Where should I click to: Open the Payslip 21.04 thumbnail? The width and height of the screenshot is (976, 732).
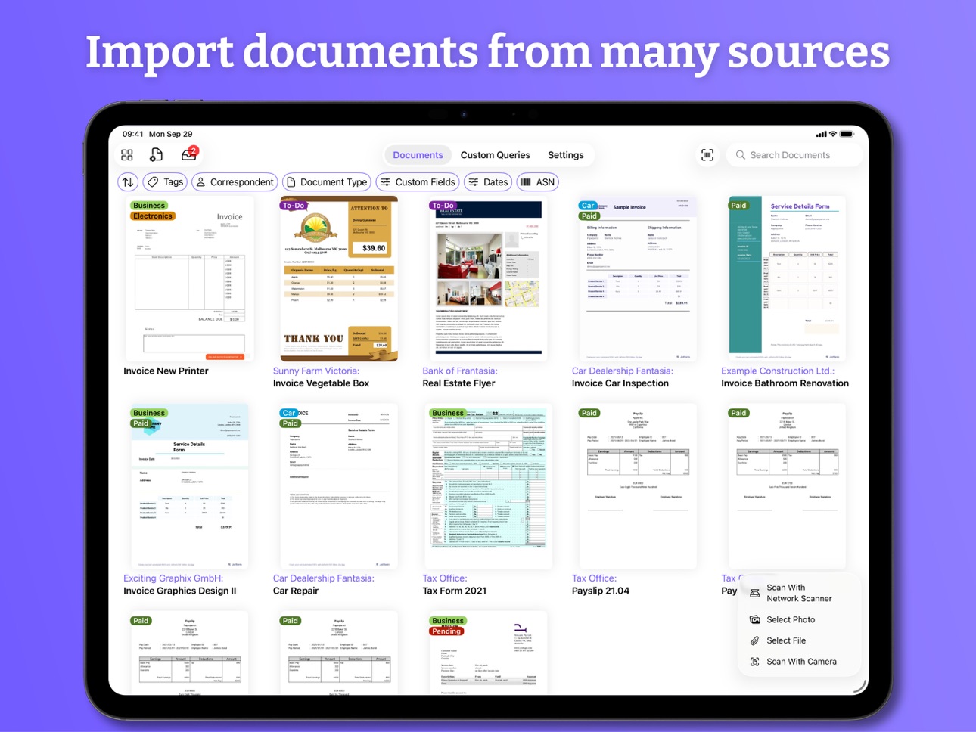[x=638, y=486]
